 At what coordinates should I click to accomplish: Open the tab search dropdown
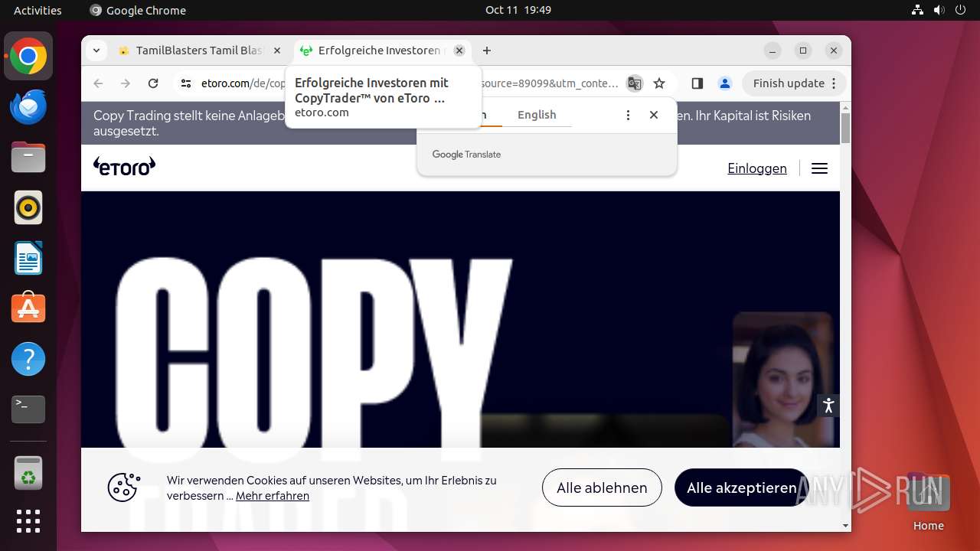pos(96,51)
